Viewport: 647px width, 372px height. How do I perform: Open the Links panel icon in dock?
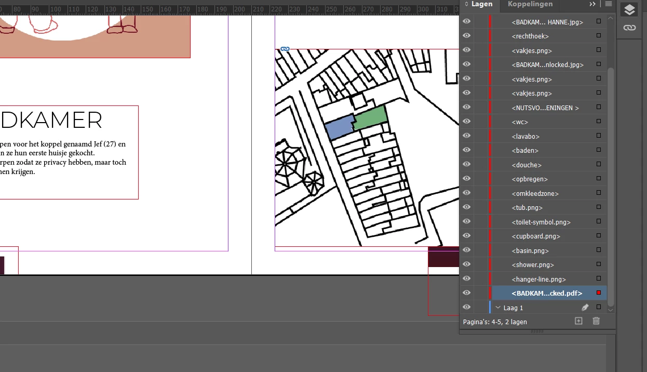point(629,28)
